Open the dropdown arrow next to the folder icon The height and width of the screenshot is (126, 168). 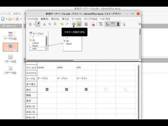pyautogui.click(x=14, y=19)
